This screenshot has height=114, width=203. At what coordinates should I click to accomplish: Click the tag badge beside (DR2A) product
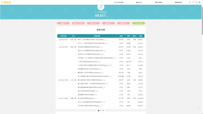(x=101, y=106)
